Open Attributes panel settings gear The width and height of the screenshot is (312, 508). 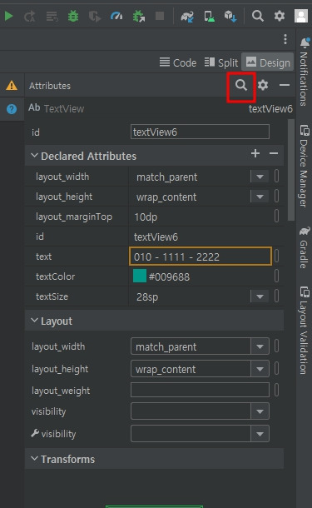[263, 85]
